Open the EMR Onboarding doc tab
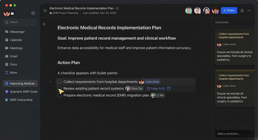258x140 pixels. [x=21, y=100]
